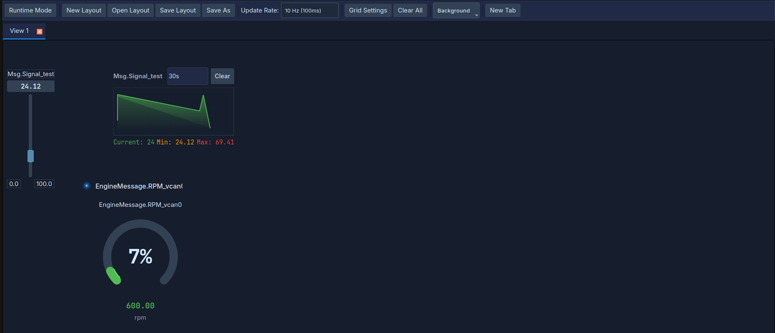Screen dimensions: 775x333
Task: Add a New Tab
Action: point(502,10)
